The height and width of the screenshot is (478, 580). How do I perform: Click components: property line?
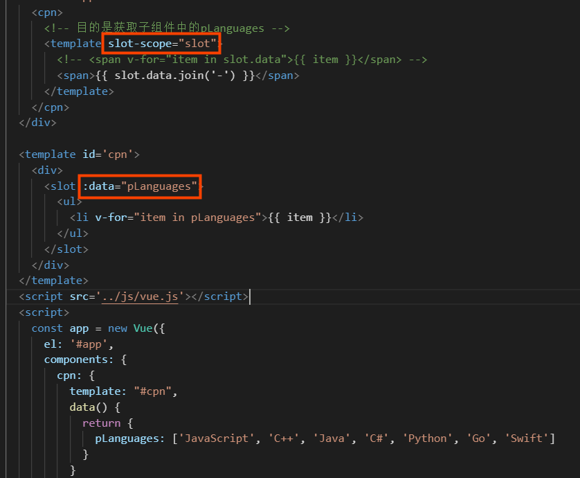pyautogui.click(x=85, y=360)
